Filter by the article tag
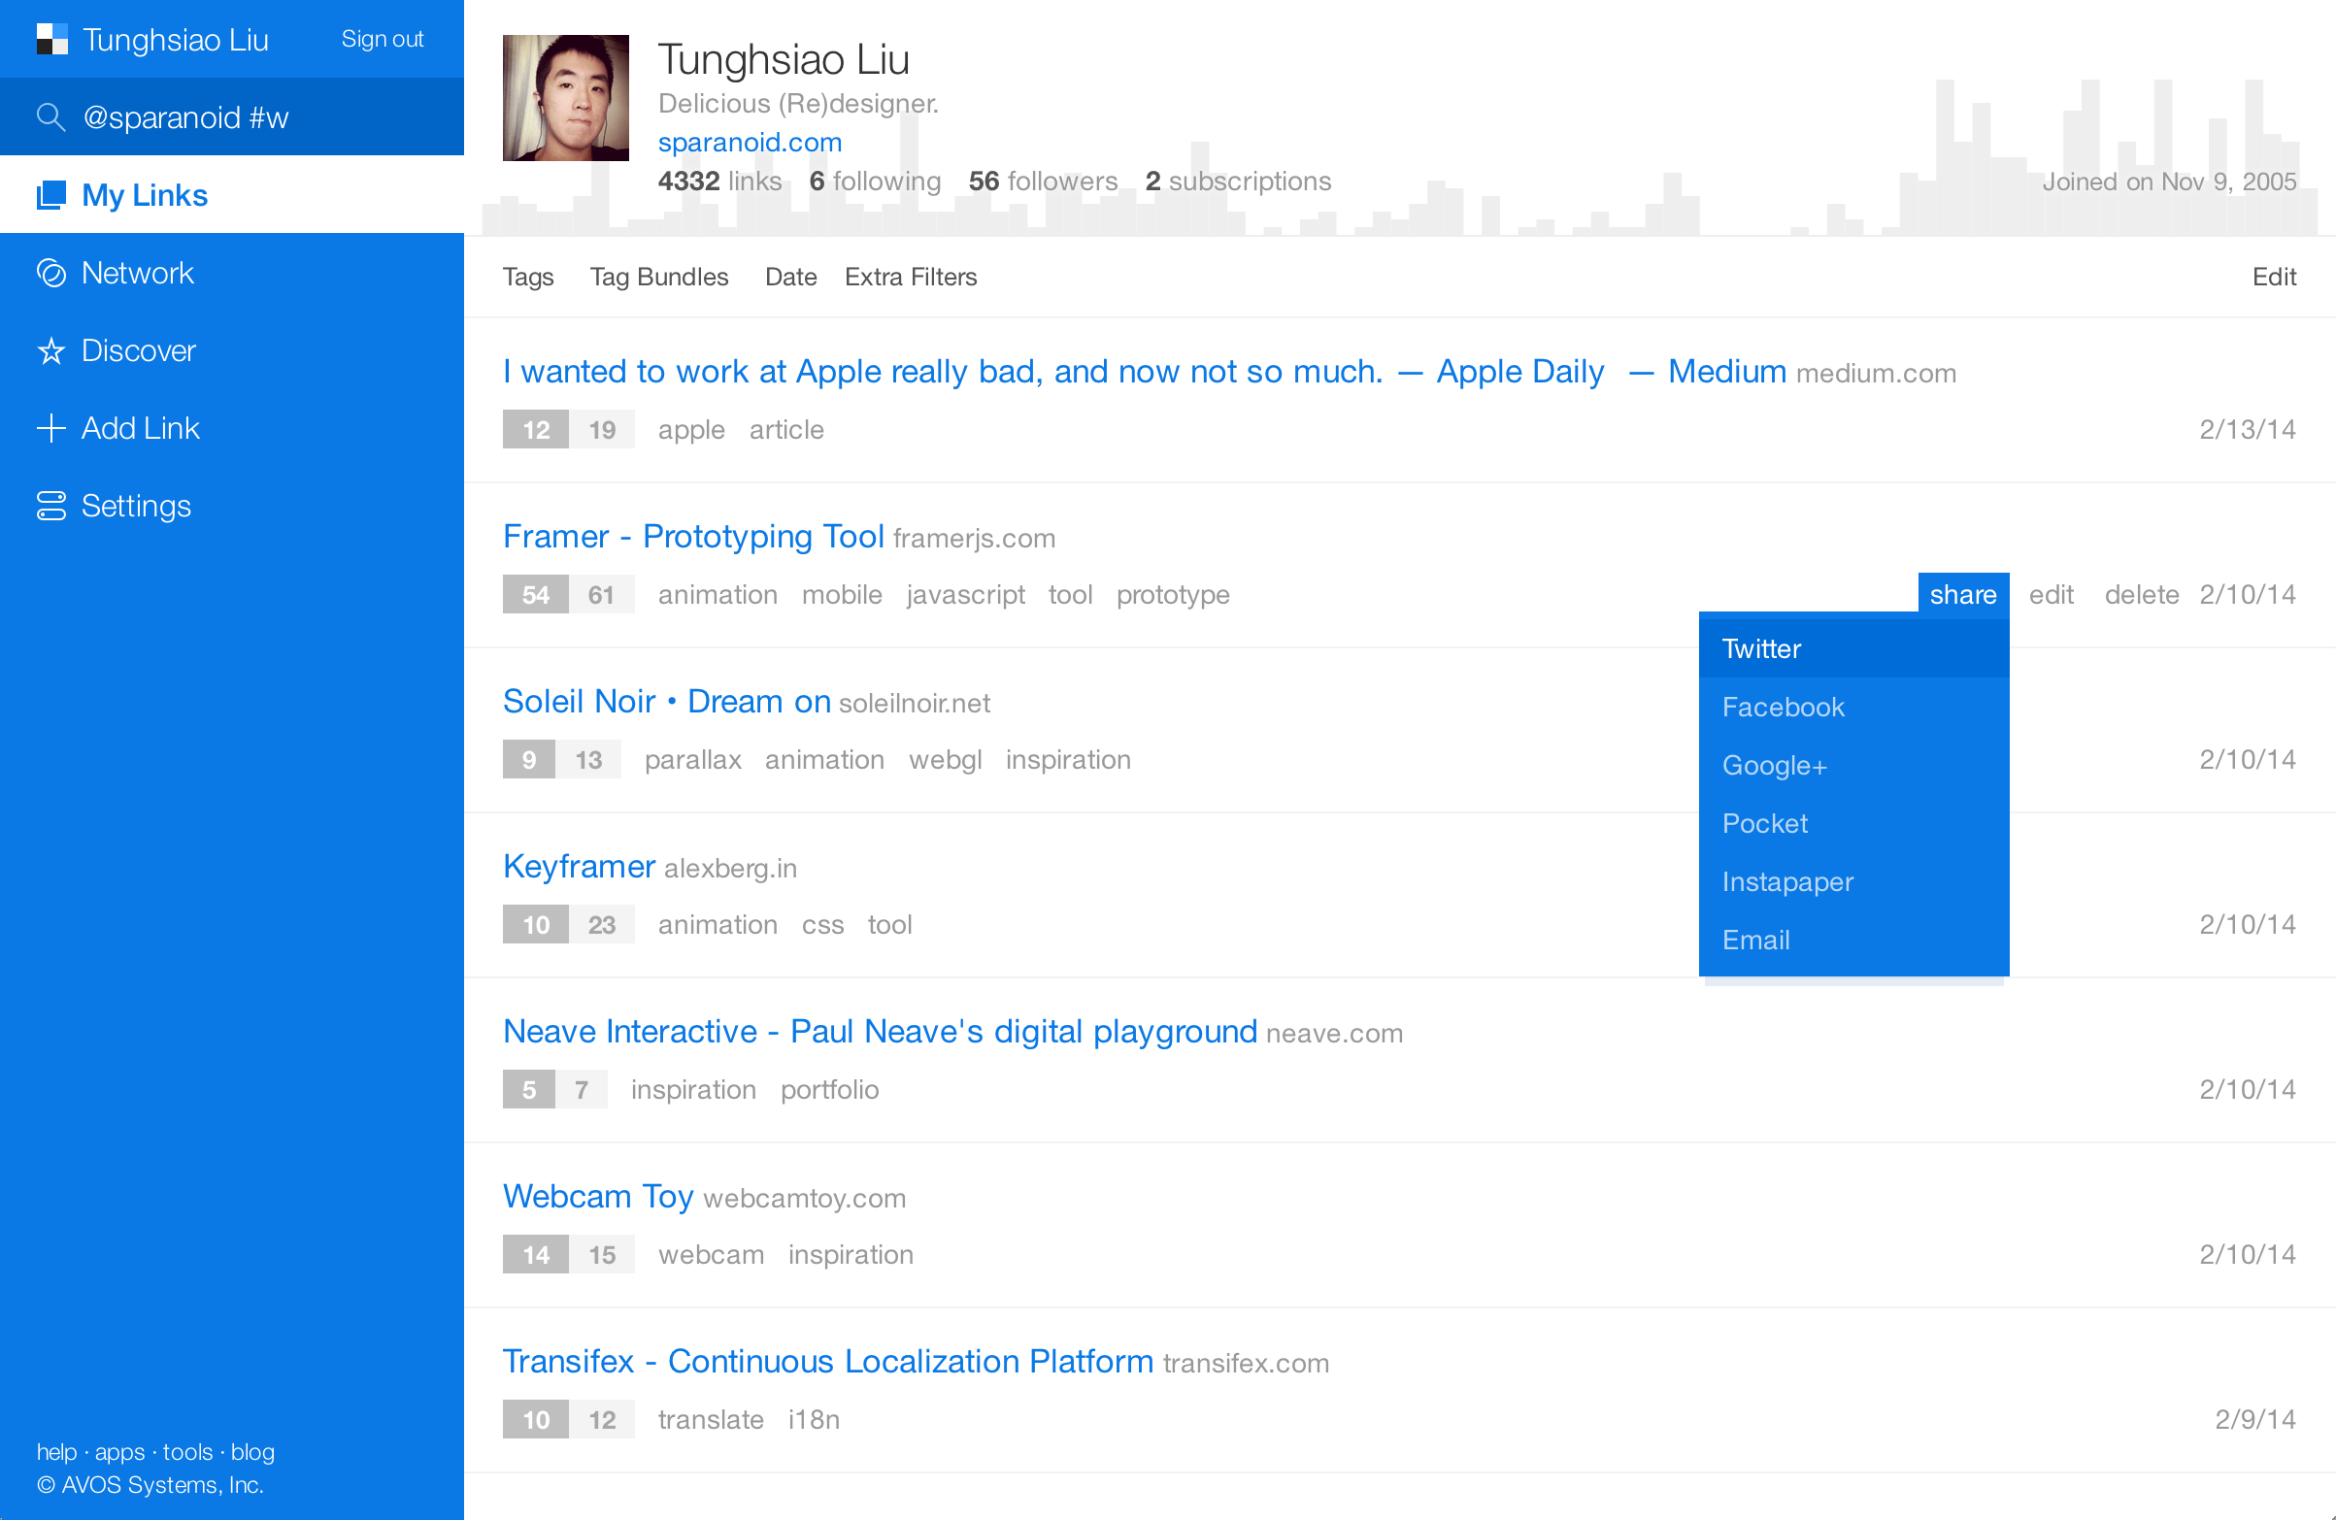Image resolution: width=2336 pixels, height=1520 pixels. [786, 430]
